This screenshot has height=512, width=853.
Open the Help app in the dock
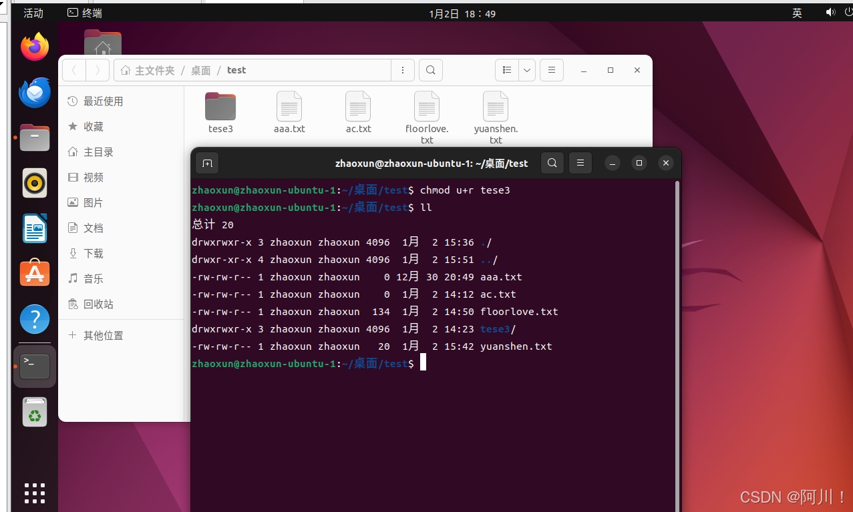click(x=35, y=319)
